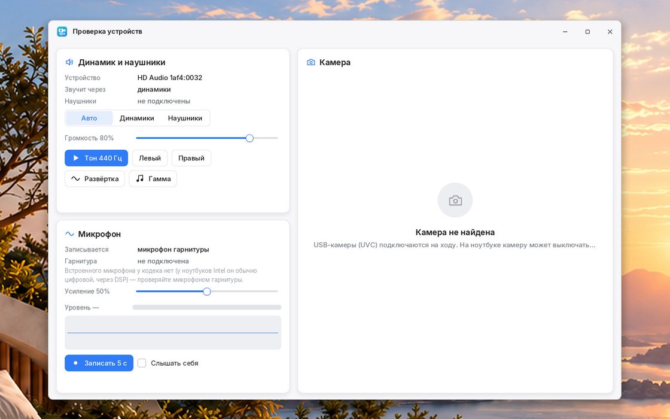Click the микрофон гарнитуры value

(173, 250)
